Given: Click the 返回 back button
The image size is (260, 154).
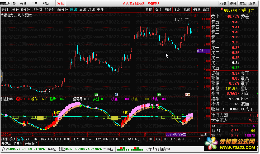Looking at the screenshot, I should [206, 10].
